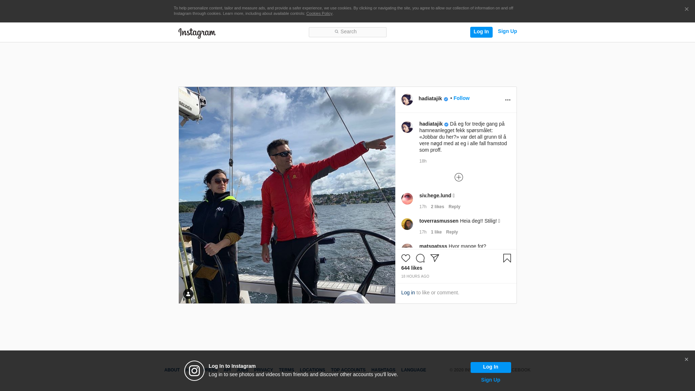
Task: Click the comment speech bubble icon
Action: [x=420, y=258]
